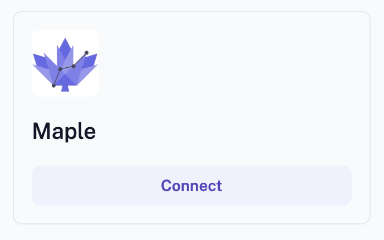Viewport: 384px width, 240px height.
Task: Click the Maple leaf logo icon
Action: (65, 63)
